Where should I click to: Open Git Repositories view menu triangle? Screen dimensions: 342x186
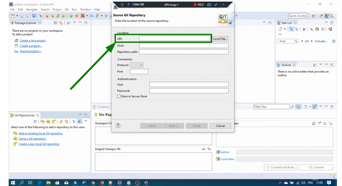click(x=86, y=121)
